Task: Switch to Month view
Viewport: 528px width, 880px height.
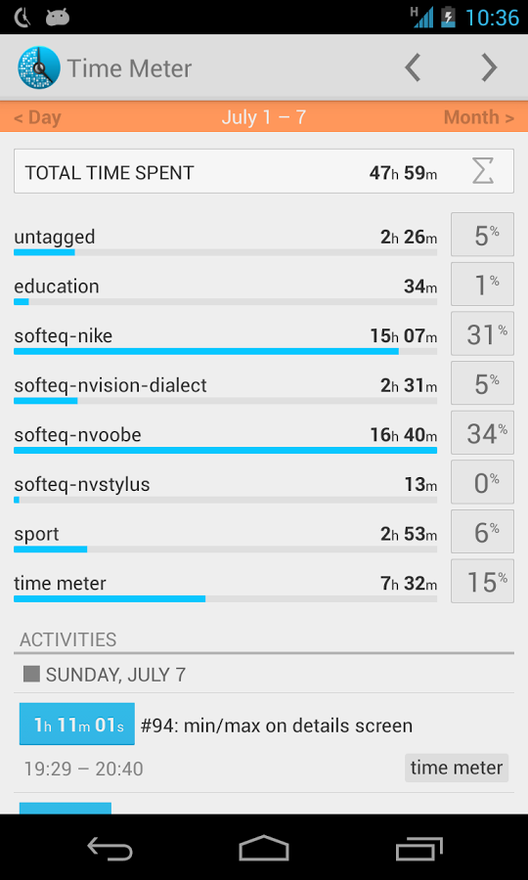Action: tap(479, 117)
